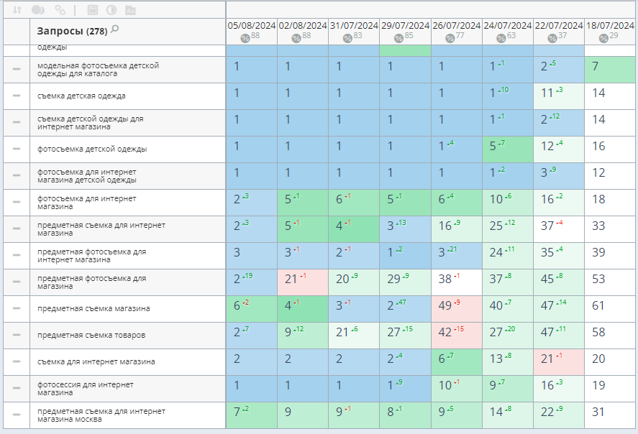Viewport: 638px width, 434px height.
Task: Click the Aa text toolbar icon
Action: 130,10
